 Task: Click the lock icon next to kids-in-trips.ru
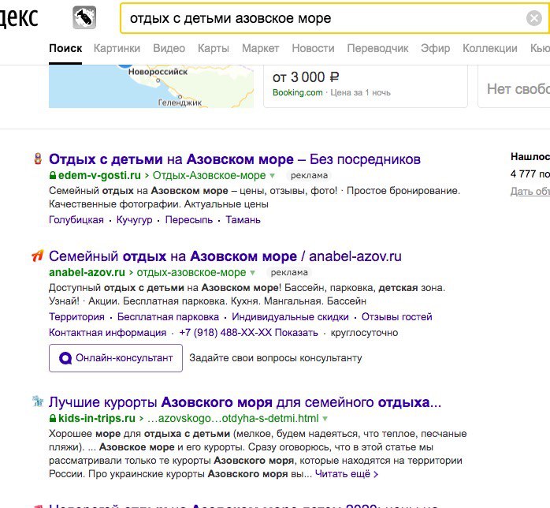53,418
